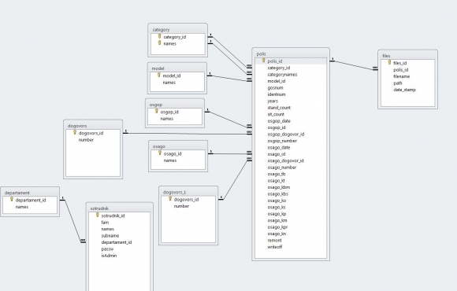Screen dimensions: 457x291
Task: Select the number field in dogovors table
Action: pos(86,140)
